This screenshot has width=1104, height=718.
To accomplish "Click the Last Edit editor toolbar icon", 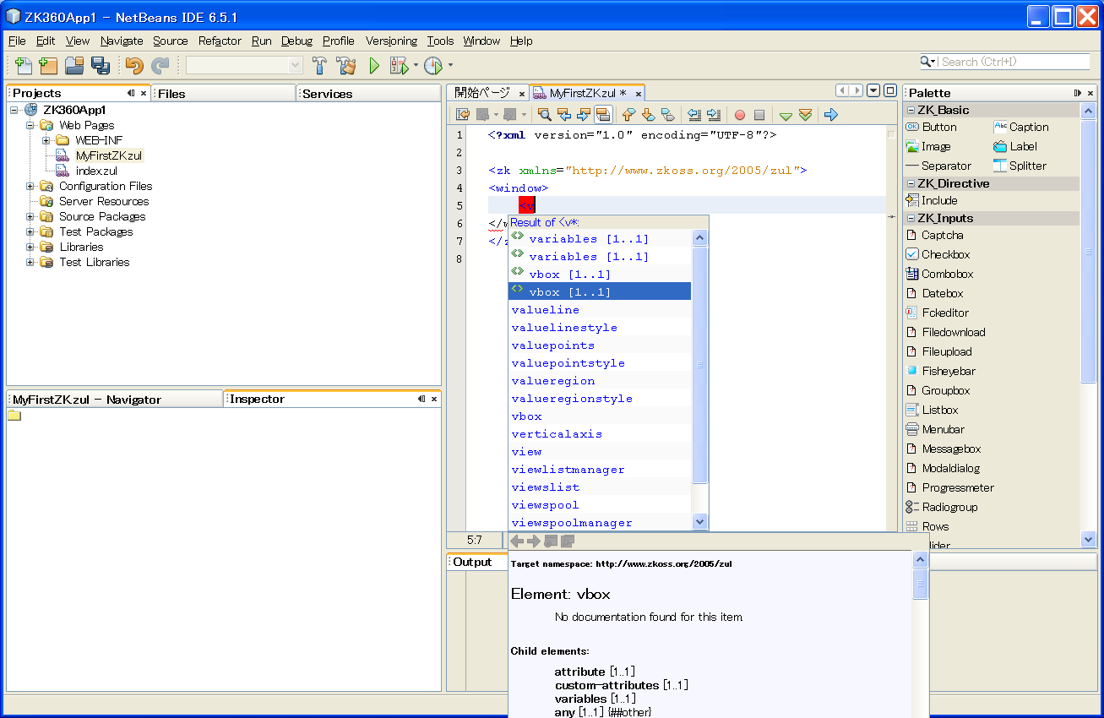I will 463,115.
